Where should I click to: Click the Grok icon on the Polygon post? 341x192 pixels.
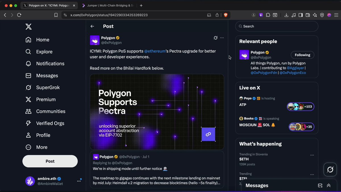215,38
